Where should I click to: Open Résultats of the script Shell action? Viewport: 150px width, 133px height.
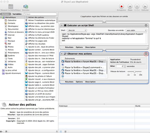pos(69,47)
